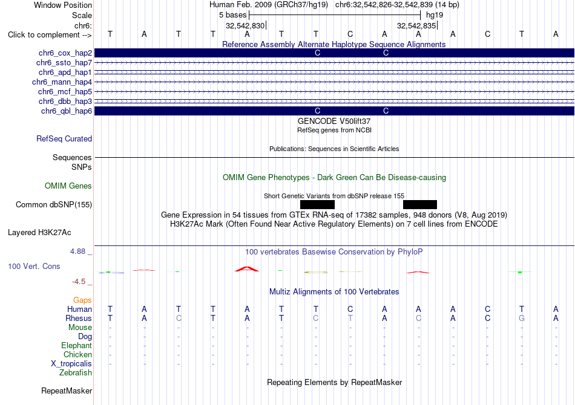Click the '5 bases' scale bar label
Image resolution: width=575 pixels, height=405 pixels.
coord(232,15)
